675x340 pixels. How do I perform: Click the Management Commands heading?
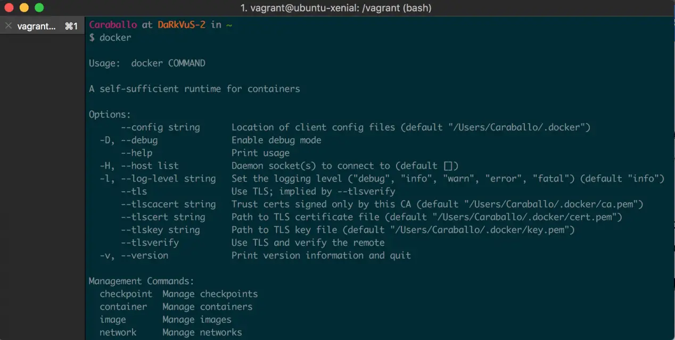[142, 281]
